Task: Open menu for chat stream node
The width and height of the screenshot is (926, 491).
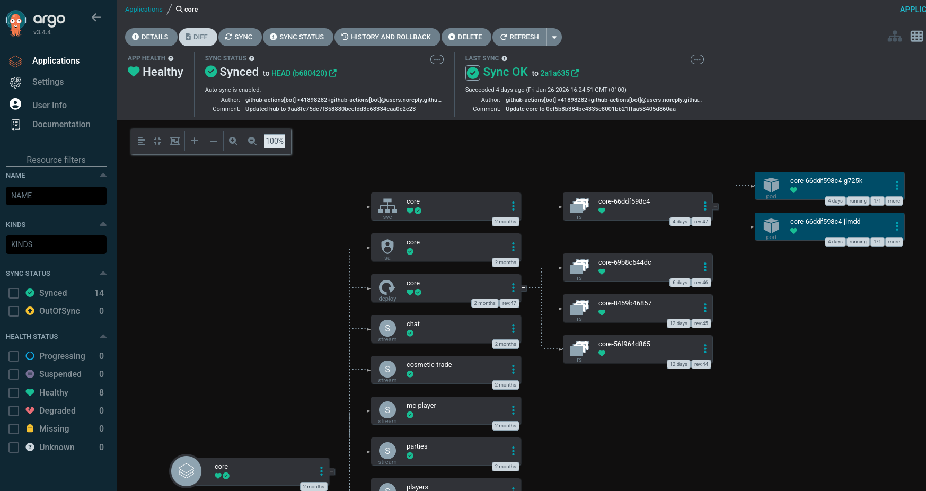Action: pyautogui.click(x=513, y=329)
